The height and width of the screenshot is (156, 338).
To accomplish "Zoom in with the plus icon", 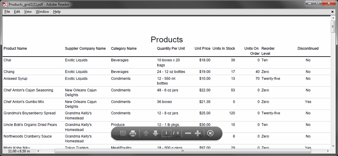I will pyautogui.click(x=197, y=133).
